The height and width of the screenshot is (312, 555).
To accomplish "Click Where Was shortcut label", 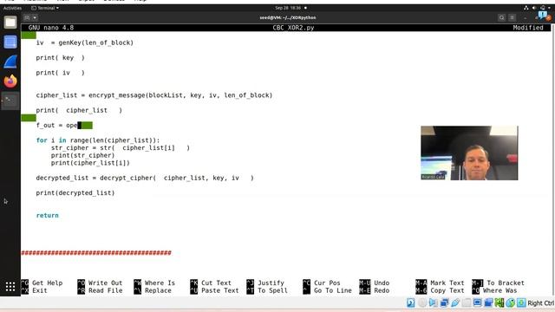I will click(x=499, y=290).
